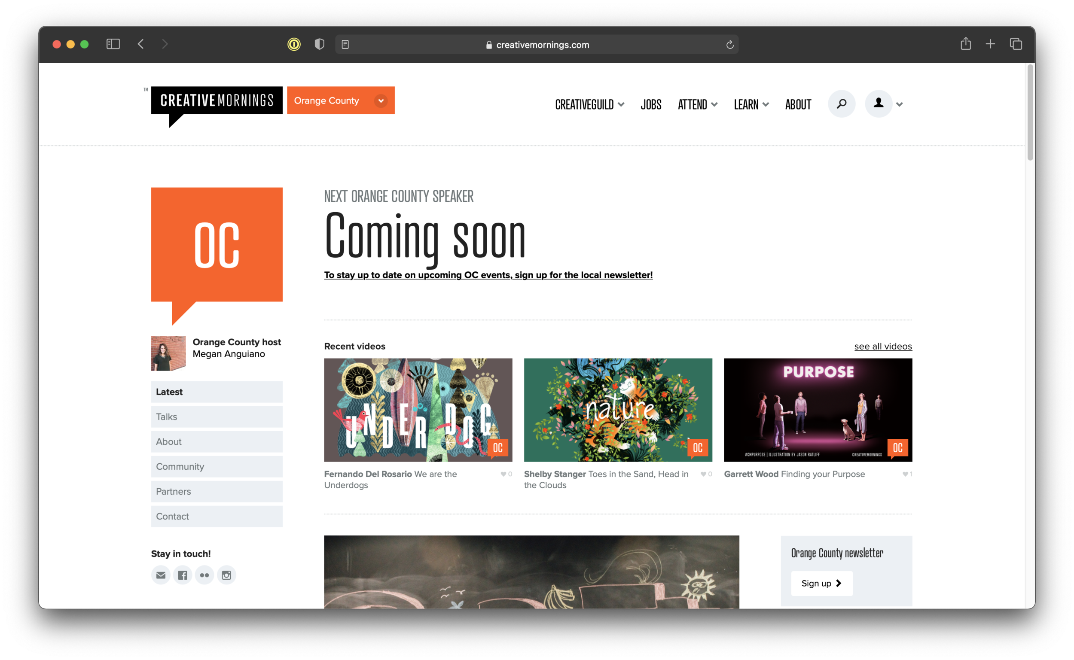Click the browser forward arrow
Viewport: 1074px width, 660px height.
click(x=165, y=44)
